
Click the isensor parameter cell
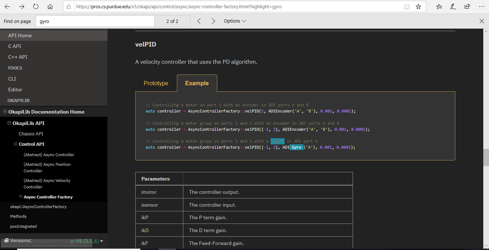159,205
